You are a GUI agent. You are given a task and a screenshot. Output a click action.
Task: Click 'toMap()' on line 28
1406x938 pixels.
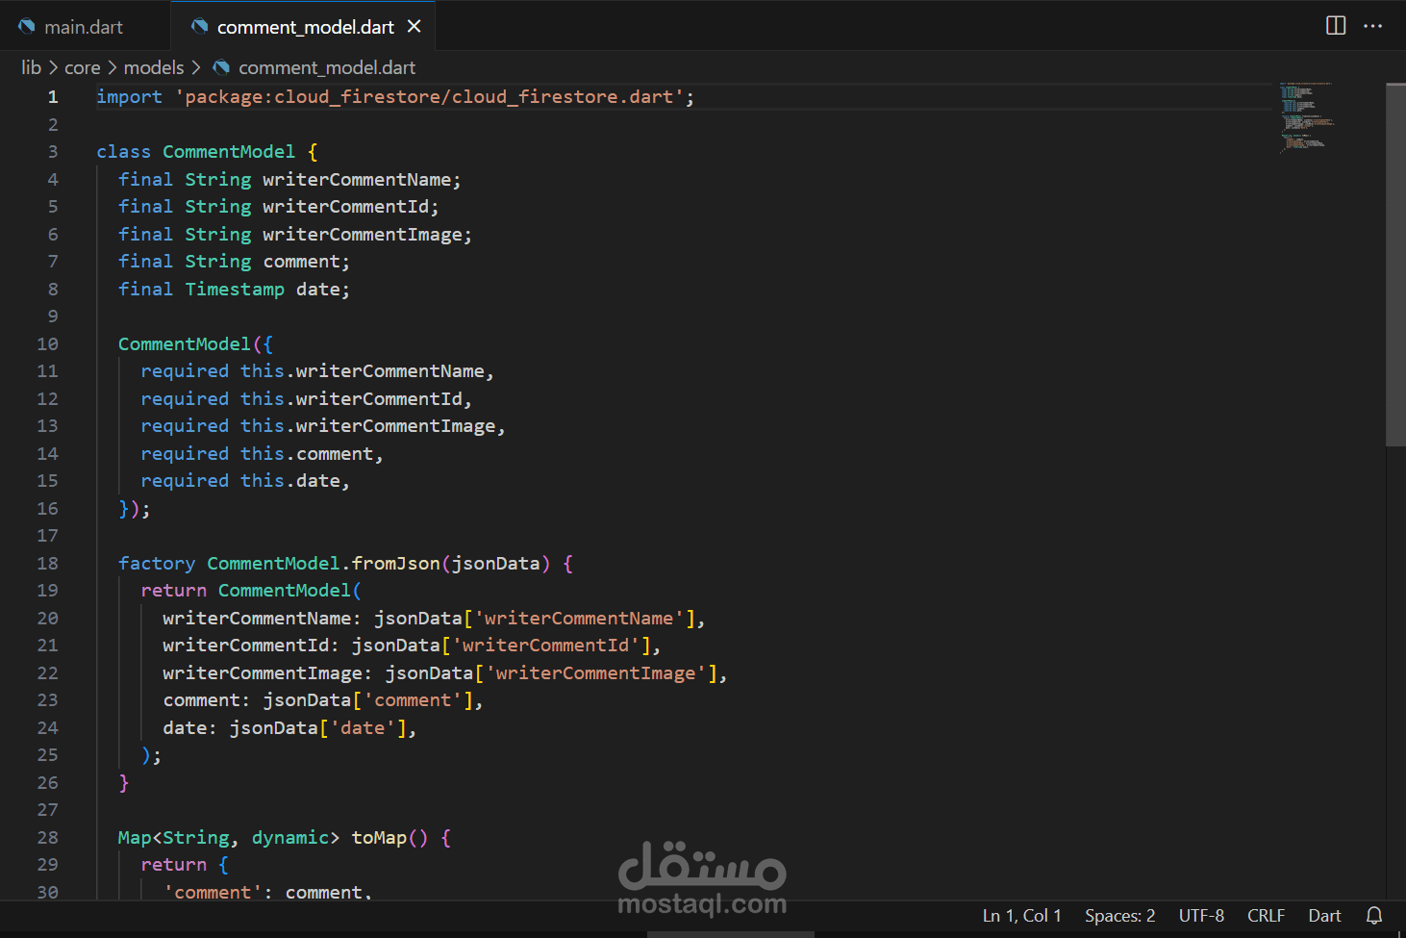[x=389, y=838]
